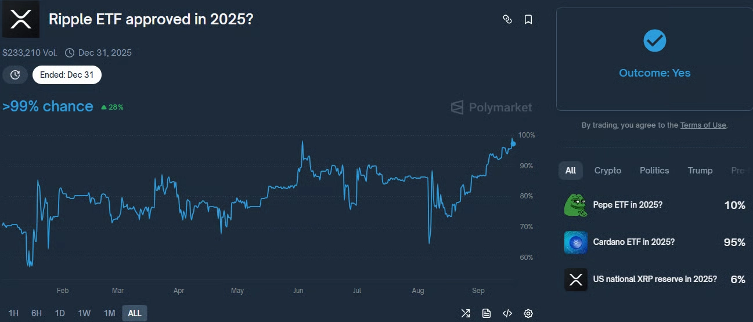This screenshot has width=753, height=322.
Task: Select the 1M time range
Action: pos(109,313)
